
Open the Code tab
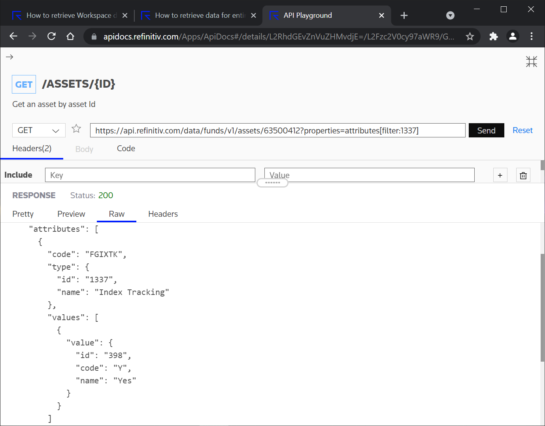126,148
